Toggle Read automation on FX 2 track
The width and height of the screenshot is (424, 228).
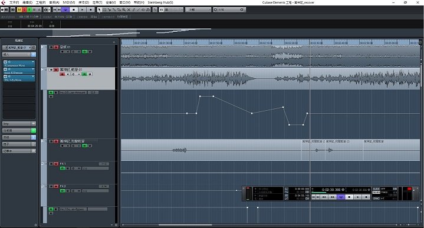pyautogui.click(x=63, y=191)
